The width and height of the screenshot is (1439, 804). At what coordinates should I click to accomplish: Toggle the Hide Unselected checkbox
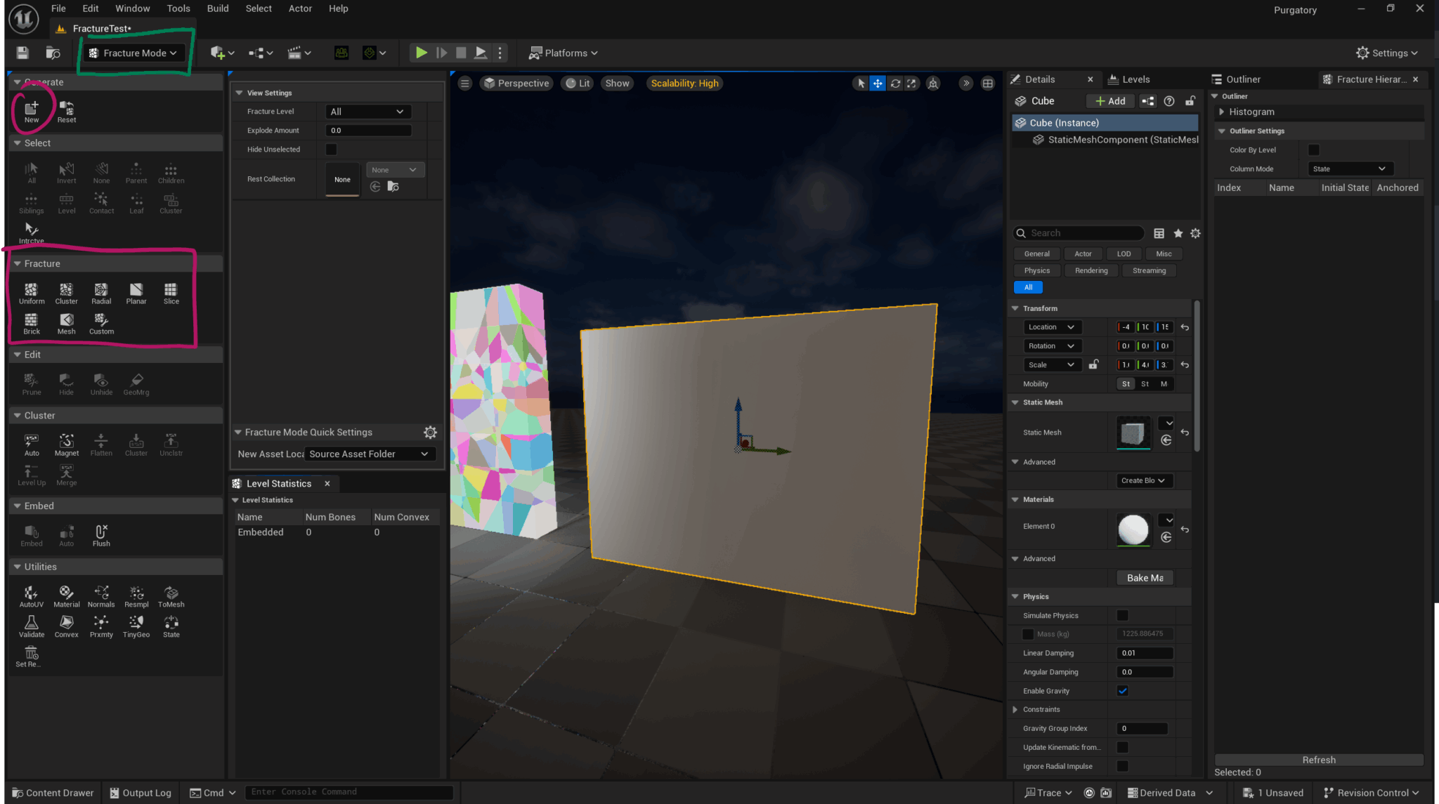click(331, 149)
